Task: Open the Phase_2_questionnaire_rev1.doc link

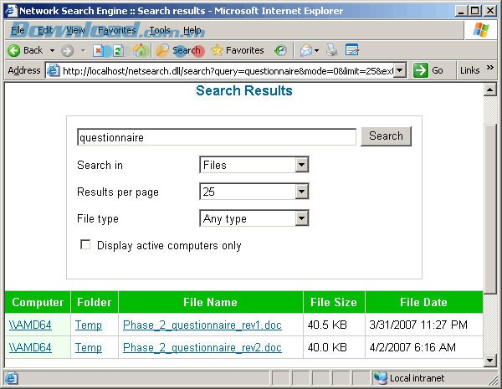Action: click(202, 325)
